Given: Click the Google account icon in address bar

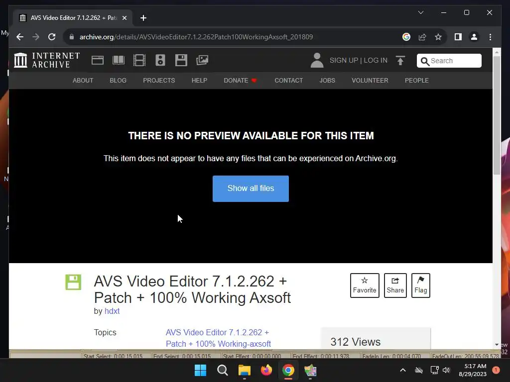Looking at the screenshot, I should point(406,37).
